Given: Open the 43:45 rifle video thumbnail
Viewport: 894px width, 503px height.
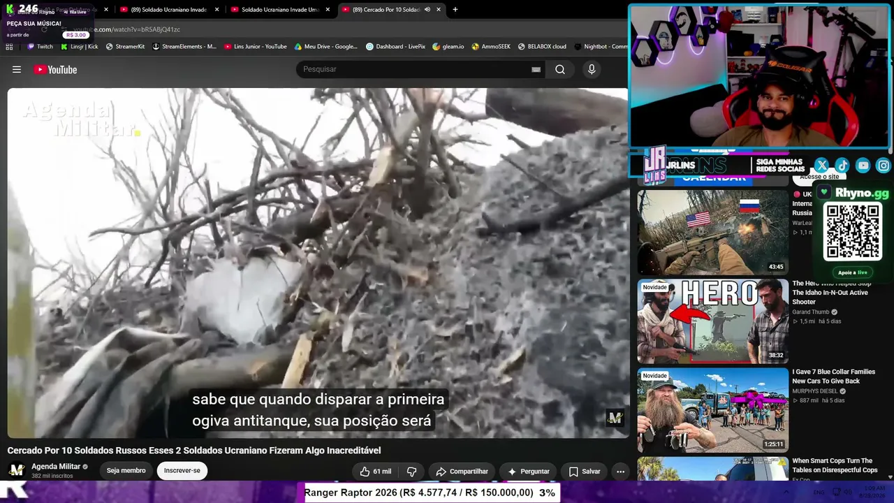Looking at the screenshot, I should pyautogui.click(x=712, y=232).
